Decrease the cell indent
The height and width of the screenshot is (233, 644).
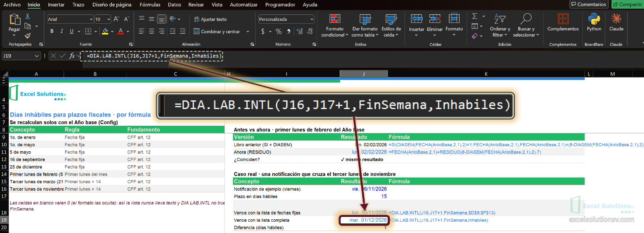(172, 31)
